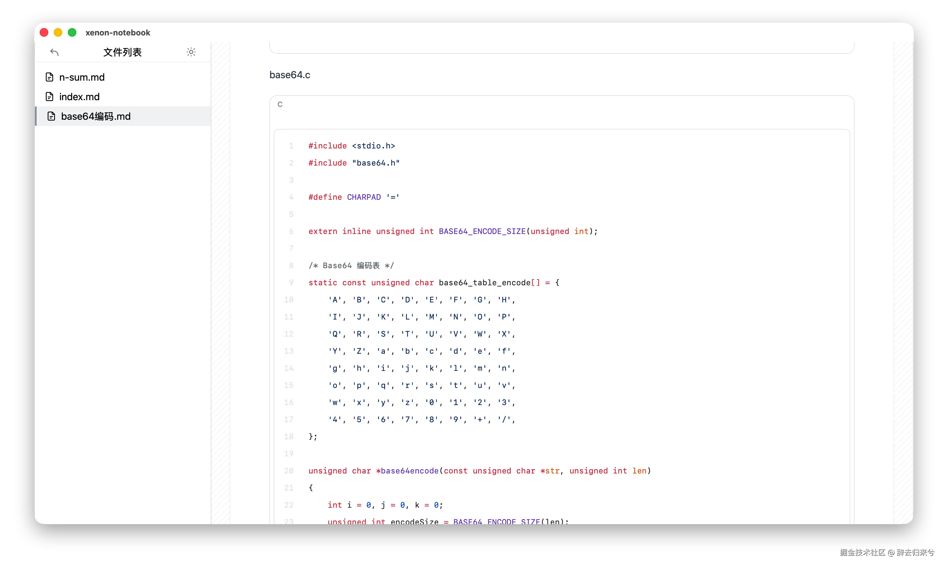Click the document icon beside index.md

[x=49, y=97]
